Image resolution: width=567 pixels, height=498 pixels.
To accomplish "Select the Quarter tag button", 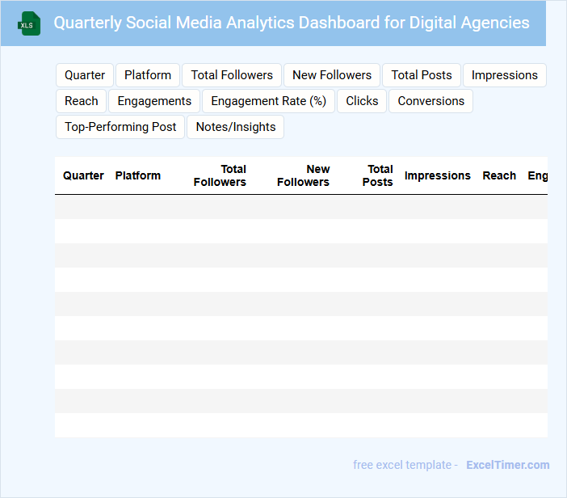I will (85, 75).
